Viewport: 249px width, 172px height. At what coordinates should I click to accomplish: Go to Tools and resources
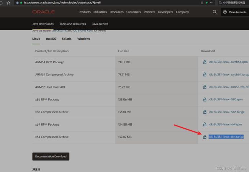coord(72,24)
